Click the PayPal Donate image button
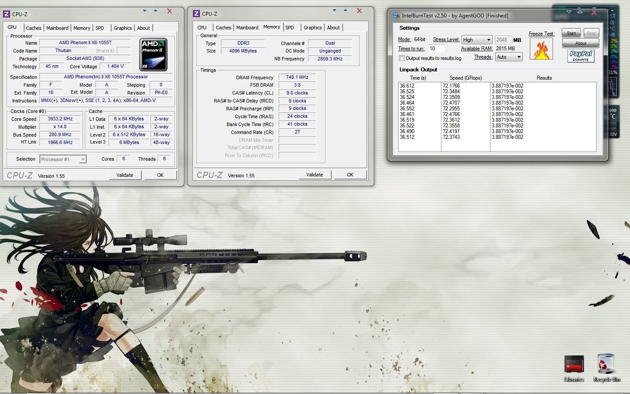Screen dimensions: 630x394 (581, 56)
